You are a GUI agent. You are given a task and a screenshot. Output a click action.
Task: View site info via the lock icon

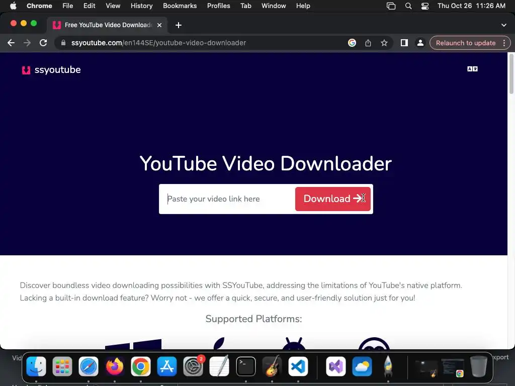pos(63,43)
